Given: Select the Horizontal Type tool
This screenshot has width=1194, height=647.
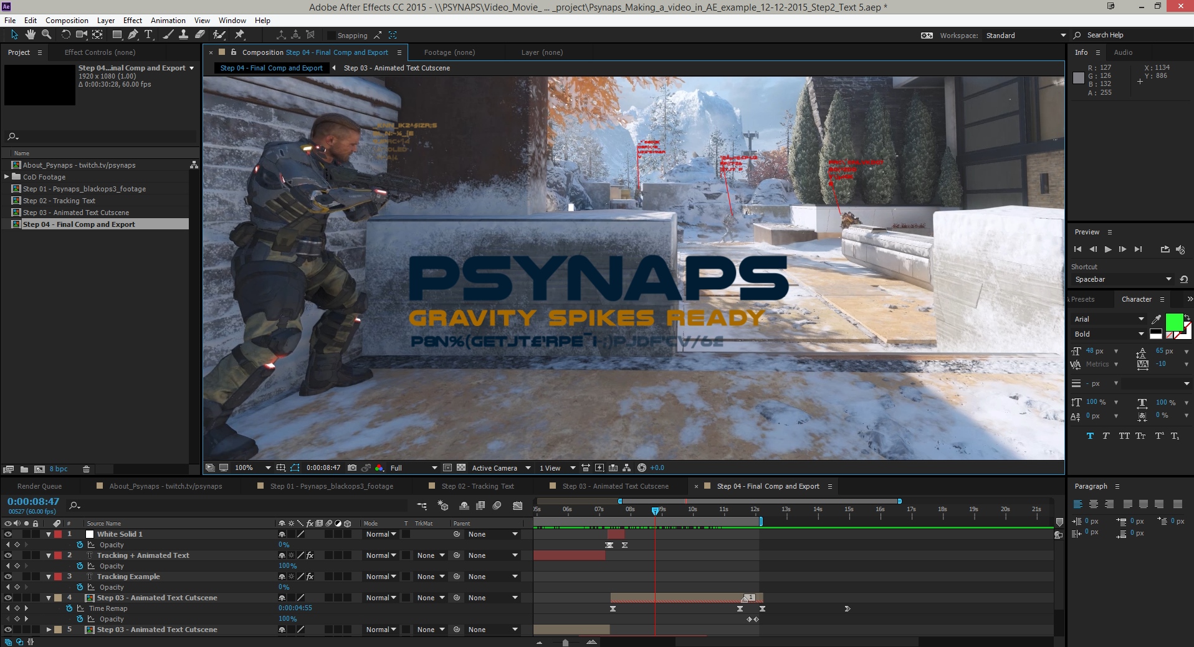Looking at the screenshot, I should coord(148,35).
